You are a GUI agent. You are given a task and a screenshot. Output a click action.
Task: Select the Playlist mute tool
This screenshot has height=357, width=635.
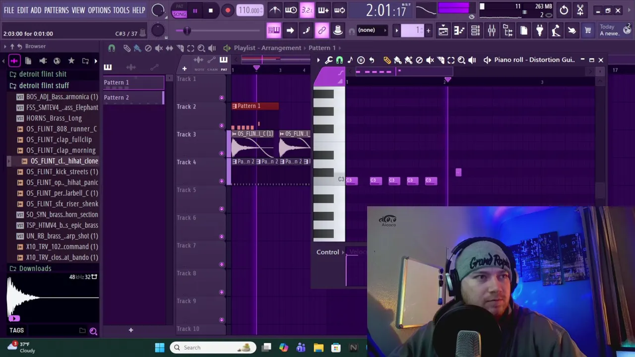point(159,48)
